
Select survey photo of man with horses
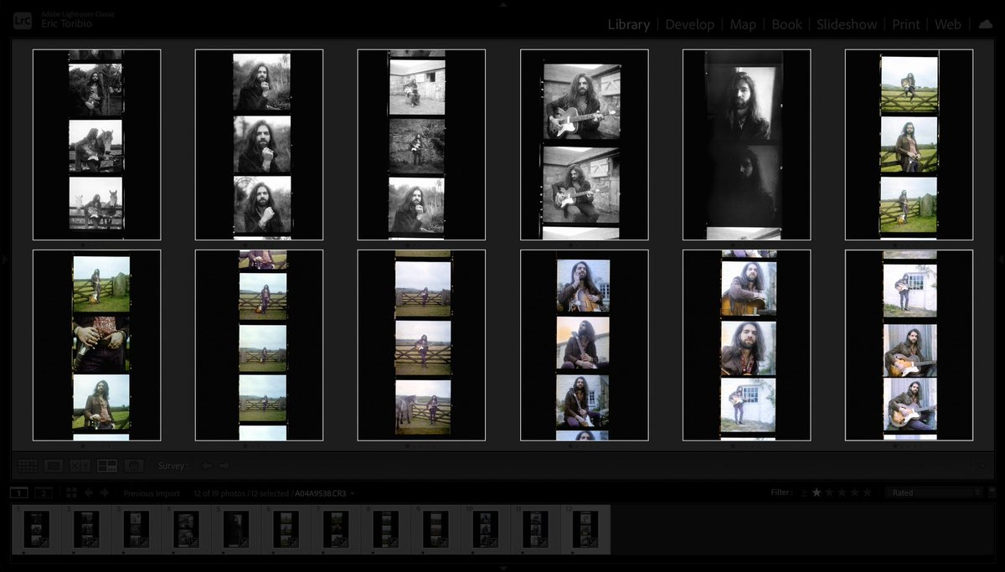coord(96,145)
